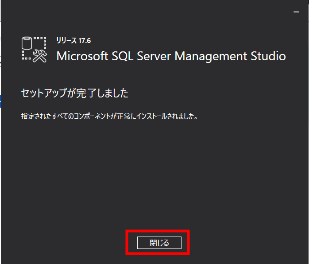Click the blue strip at left window edge

click(0, 101)
